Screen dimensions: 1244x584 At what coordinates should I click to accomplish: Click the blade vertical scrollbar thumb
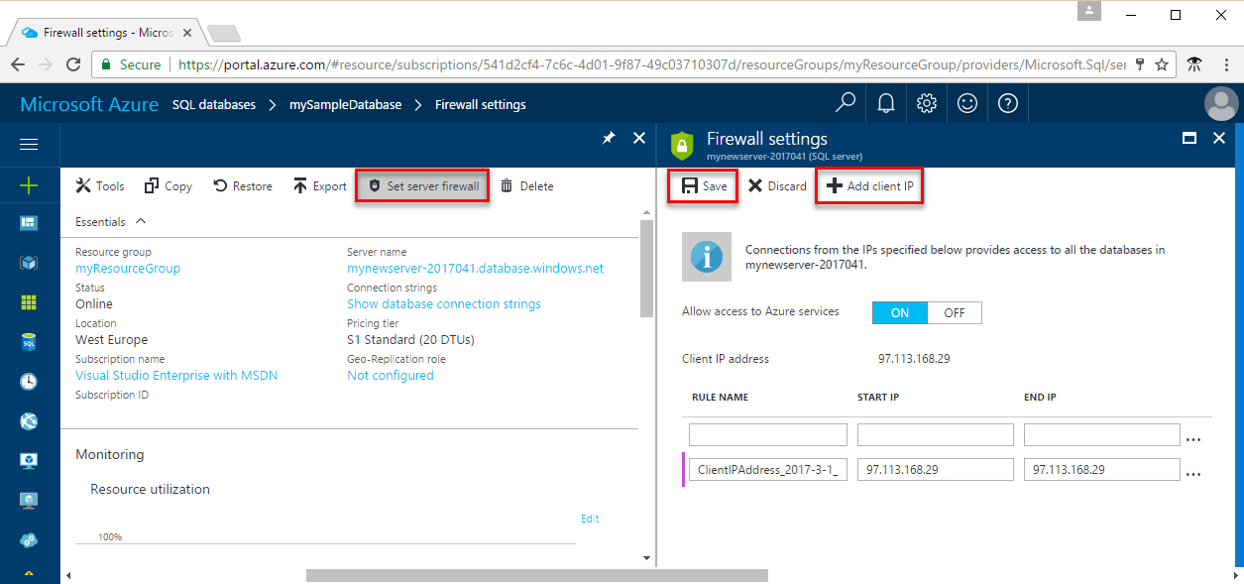646,268
